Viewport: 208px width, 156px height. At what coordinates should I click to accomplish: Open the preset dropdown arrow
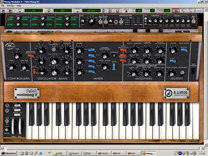click(78, 11)
